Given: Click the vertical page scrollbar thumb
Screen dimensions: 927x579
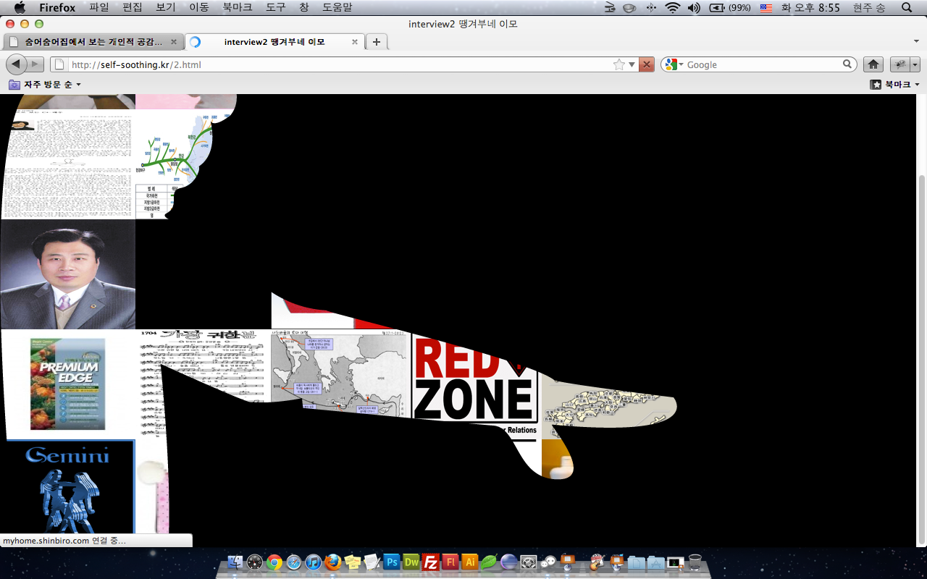Looking at the screenshot, I should 921,358.
